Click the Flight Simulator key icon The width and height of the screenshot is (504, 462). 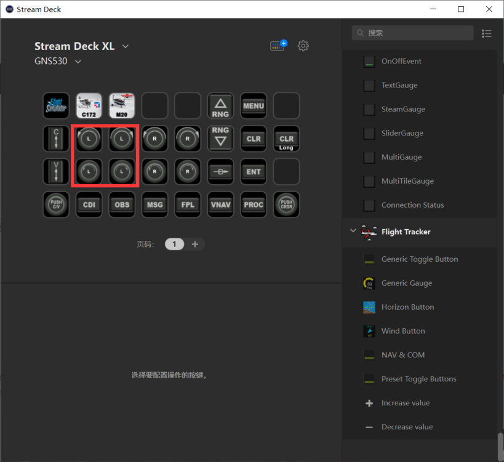click(x=57, y=106)
